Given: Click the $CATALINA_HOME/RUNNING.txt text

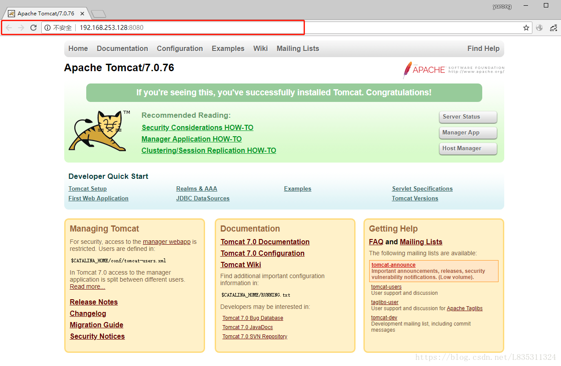Looking at the screenshot, I should click(x=256, y=295).
